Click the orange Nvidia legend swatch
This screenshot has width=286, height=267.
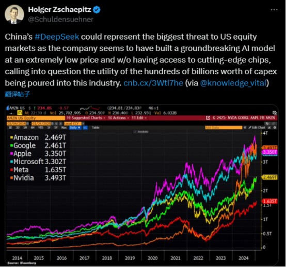point(12,178)
